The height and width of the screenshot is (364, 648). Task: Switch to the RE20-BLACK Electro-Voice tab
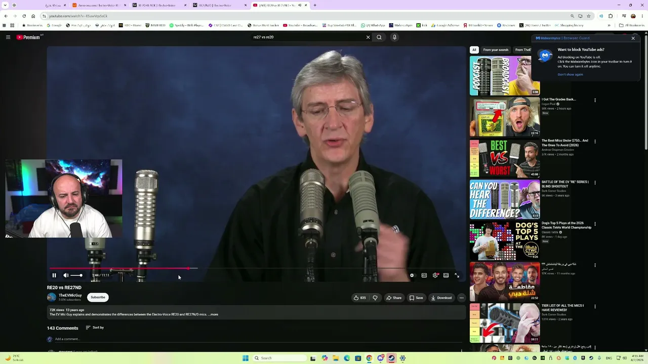click(158, 5)
